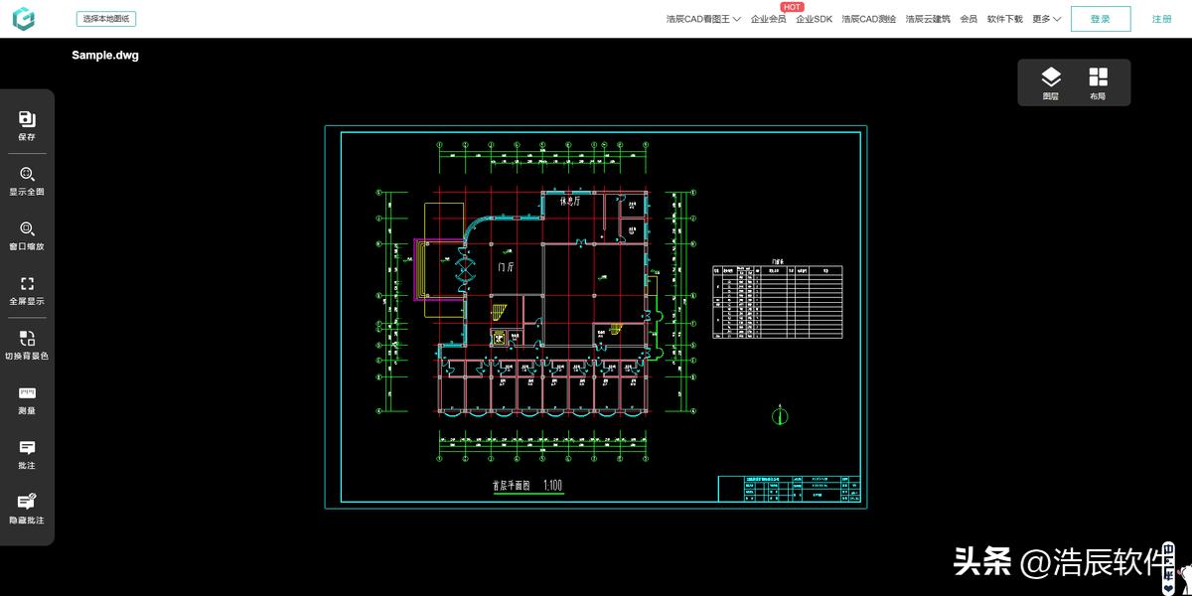
Task: Open Software Download (软件下载) link
Action: [1004, 19]
